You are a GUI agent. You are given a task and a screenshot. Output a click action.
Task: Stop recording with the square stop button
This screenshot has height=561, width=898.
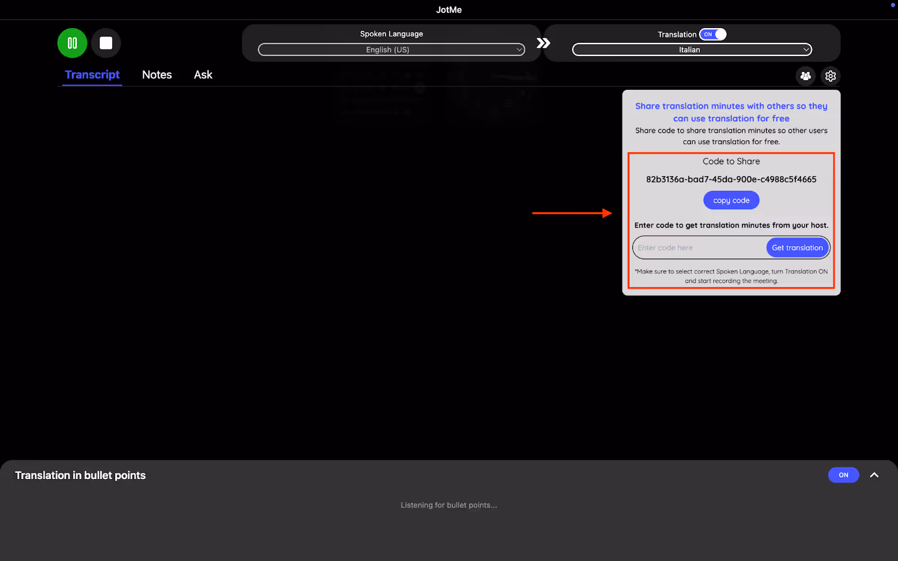pyautogui.click(x=106, y=43)
